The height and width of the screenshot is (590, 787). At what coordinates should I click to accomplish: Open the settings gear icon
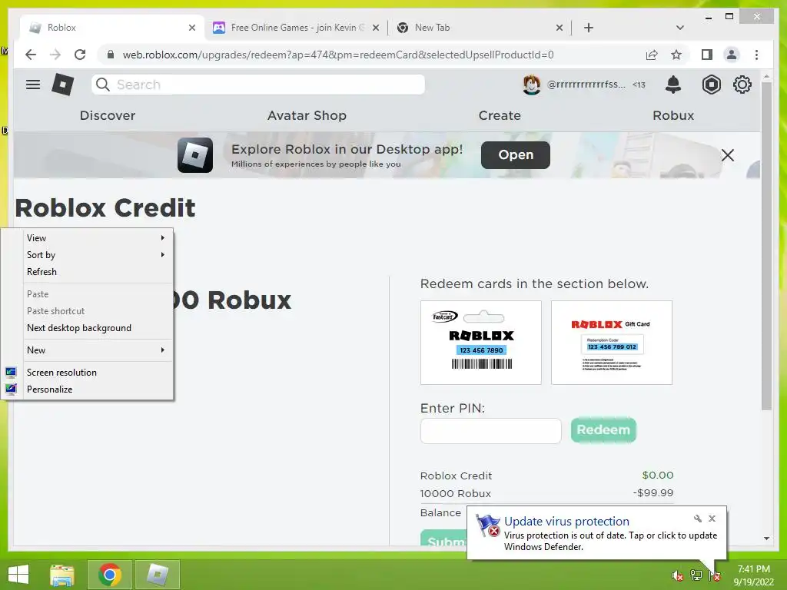(x=742, y=85)
